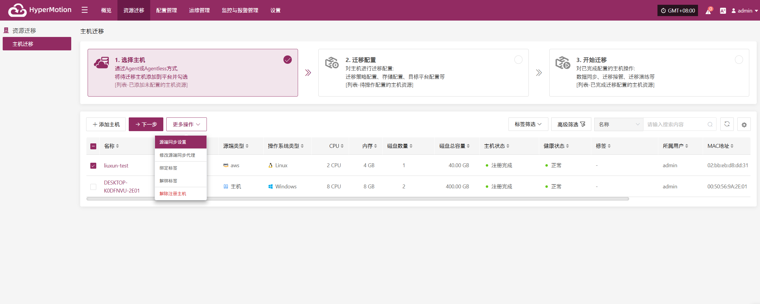760x304 pixels.
Task: Sort by 名称 column arrows
Action: click(x=117, y=146)
